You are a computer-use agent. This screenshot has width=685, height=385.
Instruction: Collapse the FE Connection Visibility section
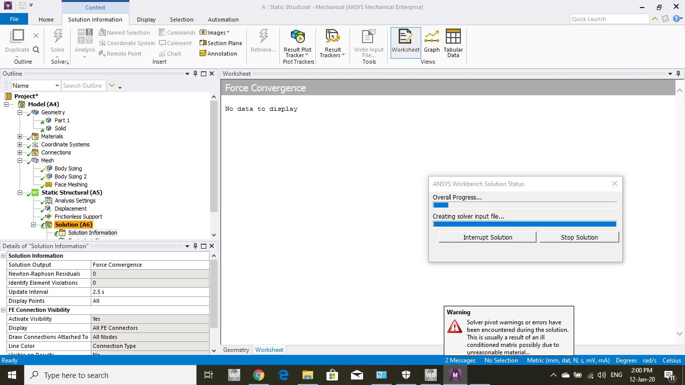click(4, 310)
